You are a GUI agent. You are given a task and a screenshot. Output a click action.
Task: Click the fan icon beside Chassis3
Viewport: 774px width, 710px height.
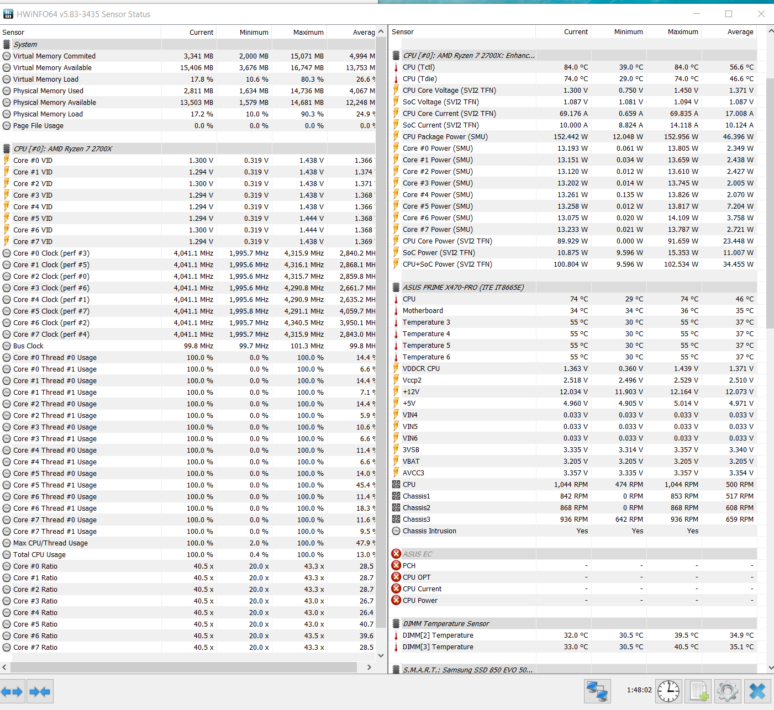click(396, 519)
